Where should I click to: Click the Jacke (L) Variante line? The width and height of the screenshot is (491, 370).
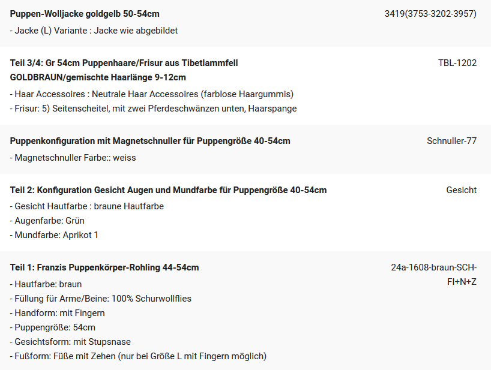click(94, 31)
